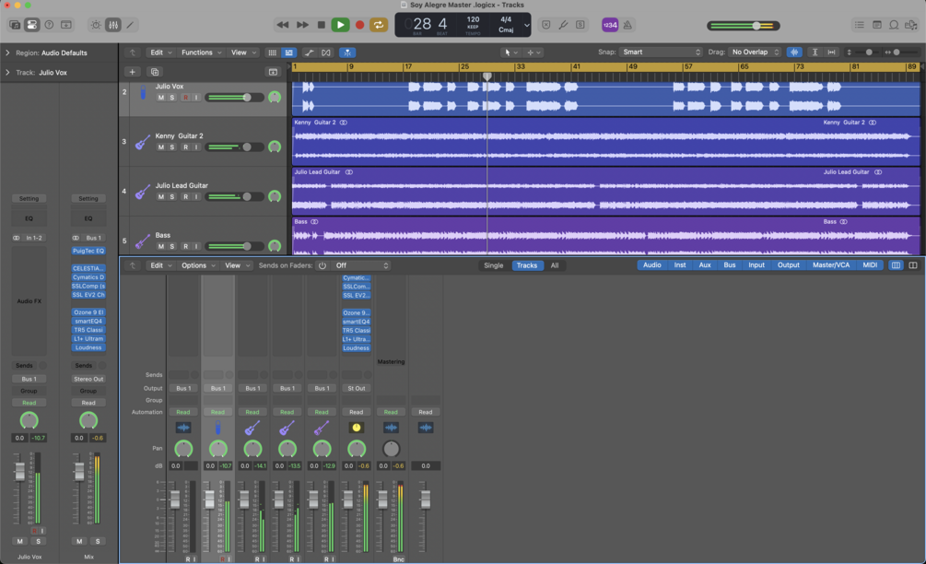Click the Duplicate Track icon
This screenshot has width=926, height=564.
pyautogui.click(x=155, y=72)
